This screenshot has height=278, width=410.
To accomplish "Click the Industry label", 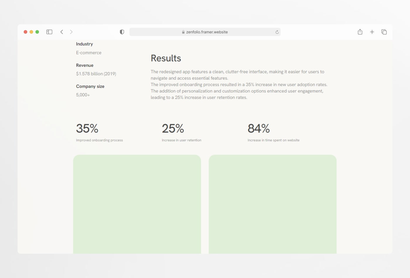I will 84,44.
